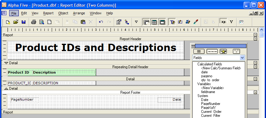
Task: Click the filter funnel toolbar icon
Action: (x=136, y=22)
